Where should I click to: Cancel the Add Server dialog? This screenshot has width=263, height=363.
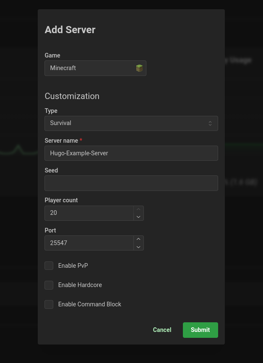[x=162, y=330]
